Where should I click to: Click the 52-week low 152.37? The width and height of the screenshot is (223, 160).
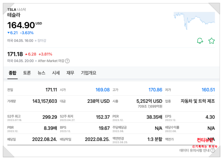[x=103, y=117]
